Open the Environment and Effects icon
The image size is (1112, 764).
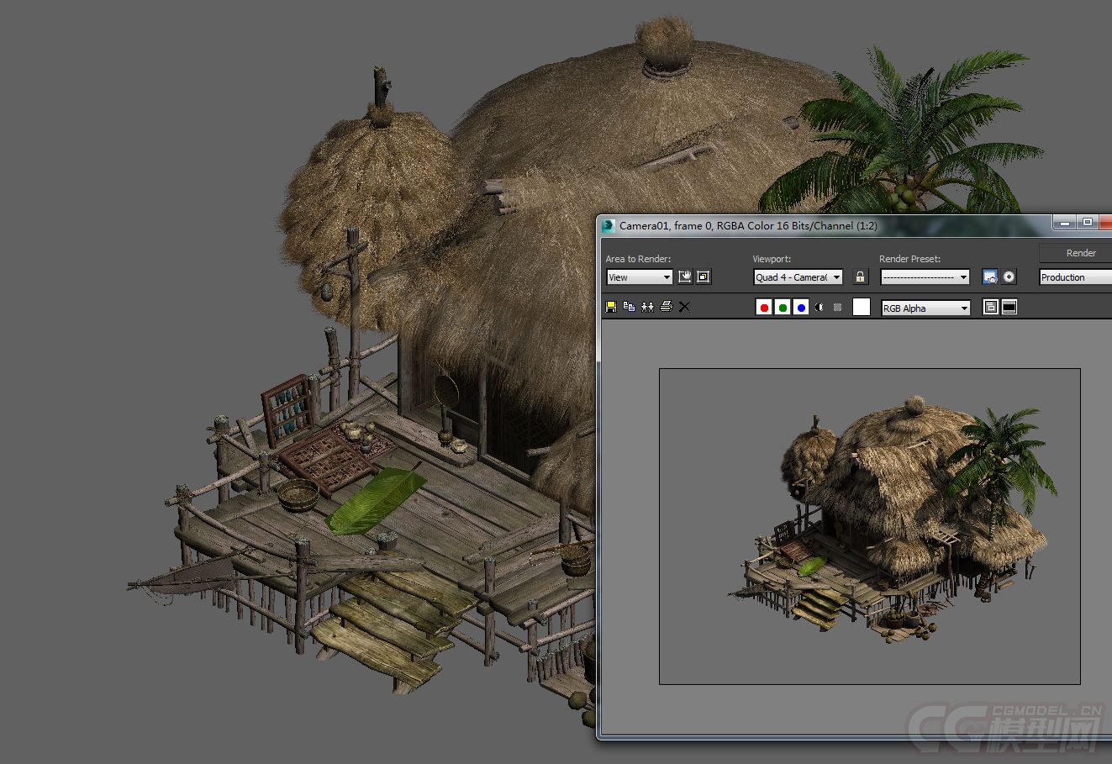1009,277
